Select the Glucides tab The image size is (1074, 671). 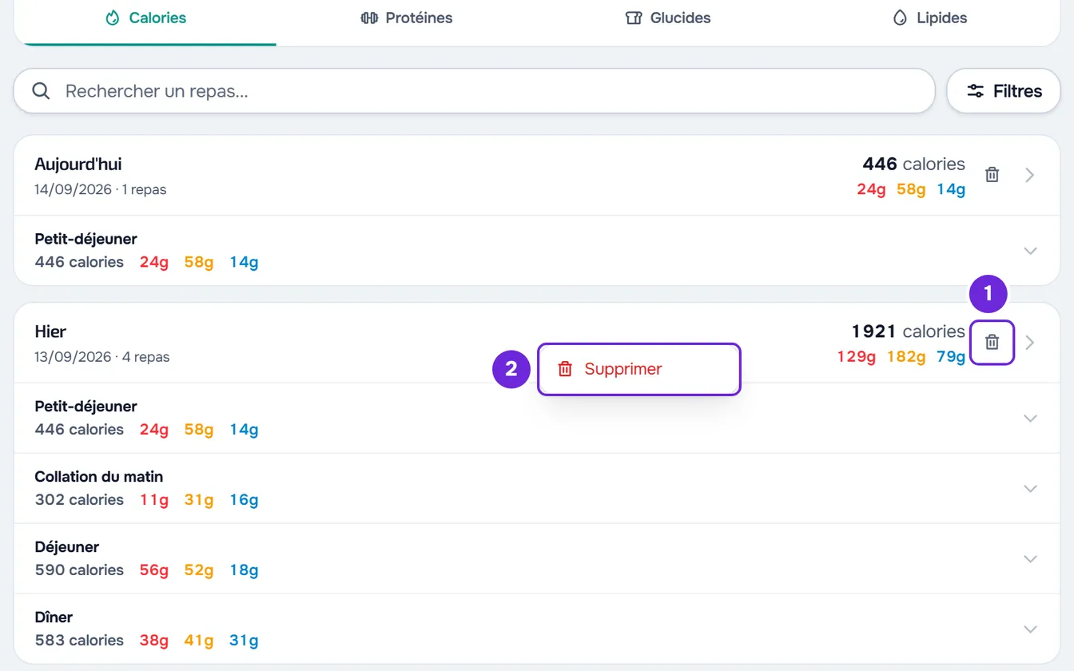click(x=668, y=18)
